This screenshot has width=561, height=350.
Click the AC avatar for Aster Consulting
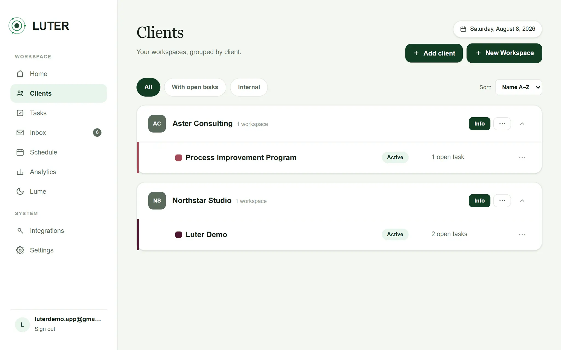(157, 124)
